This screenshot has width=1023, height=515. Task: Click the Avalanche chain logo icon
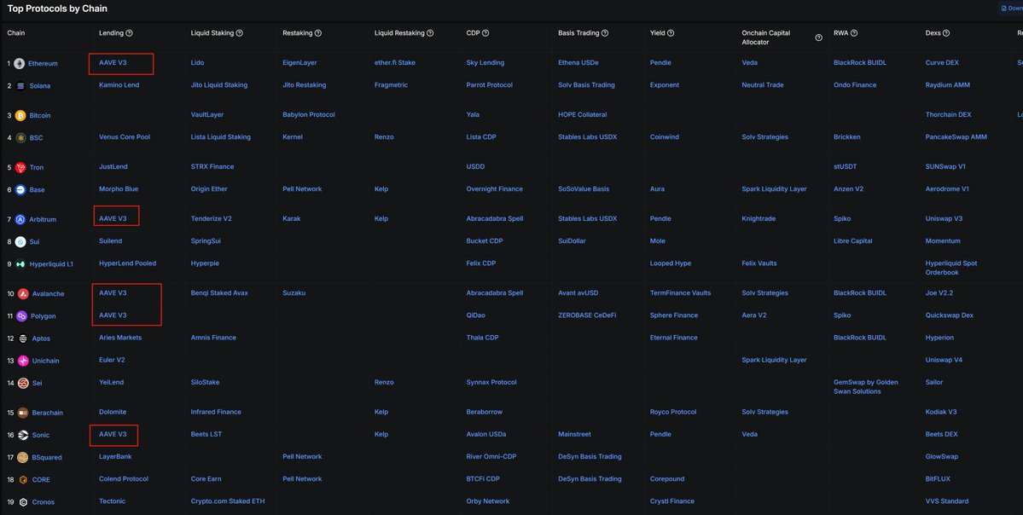coord(23,294)
